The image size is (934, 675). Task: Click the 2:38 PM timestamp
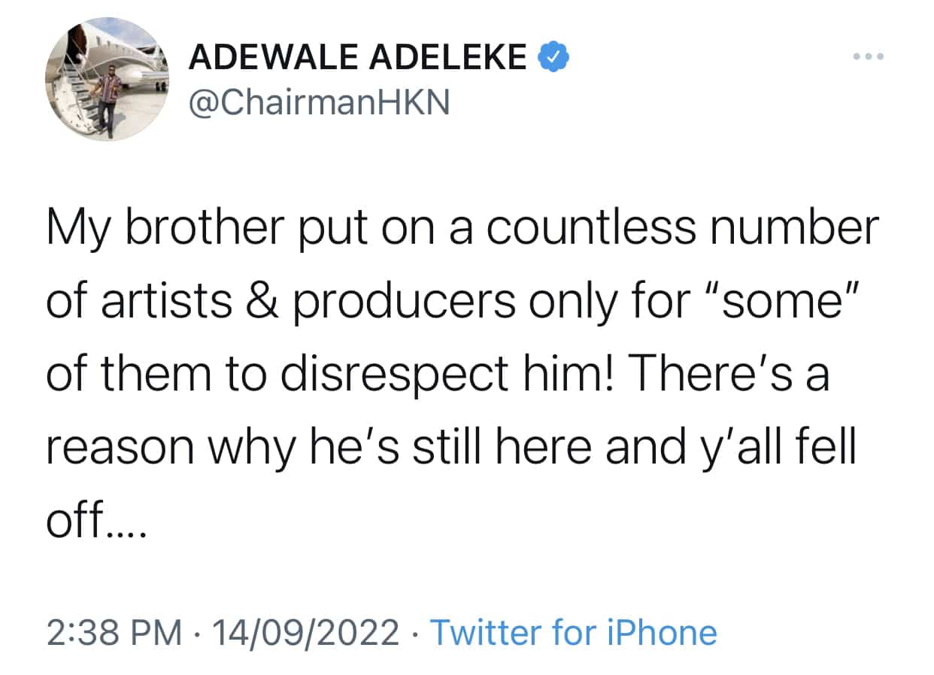114,633
